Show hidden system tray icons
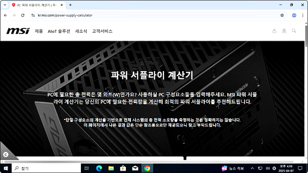Image resolution: width=308 pixels, height=173 pixels. pos(252,168)
